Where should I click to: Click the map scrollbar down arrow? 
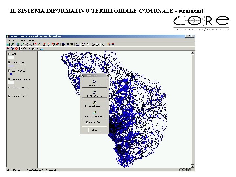193,166
